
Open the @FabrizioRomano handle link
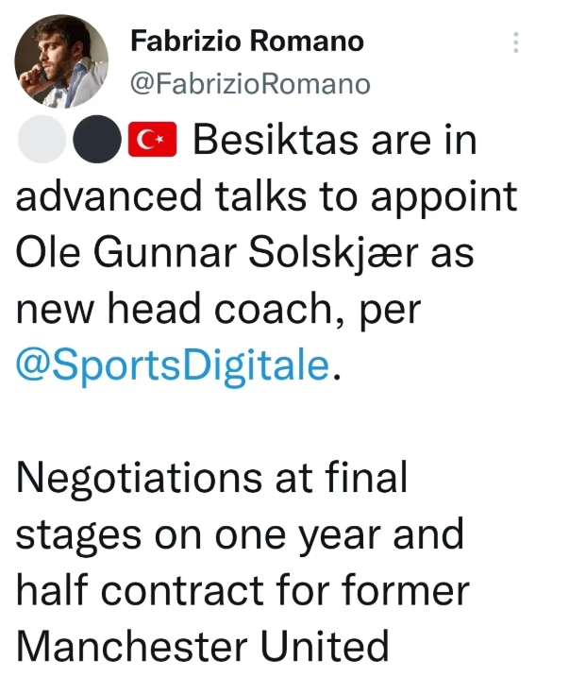click(250, 83)
